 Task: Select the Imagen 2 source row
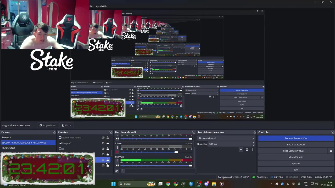pos(84,143)
